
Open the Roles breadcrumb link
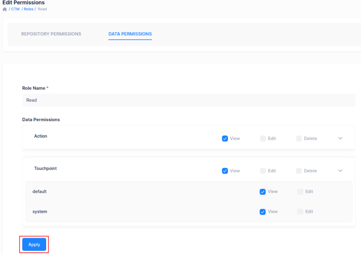click(28, 9)
